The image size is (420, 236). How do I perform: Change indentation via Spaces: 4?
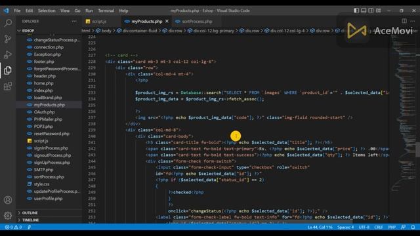coord(346,227)
